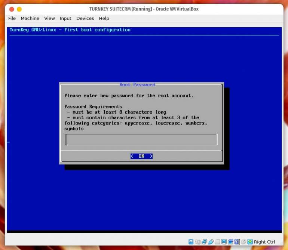288x250 pixels.
Task: Close the VirtualBox window with red button
Action: pos(12,9)
